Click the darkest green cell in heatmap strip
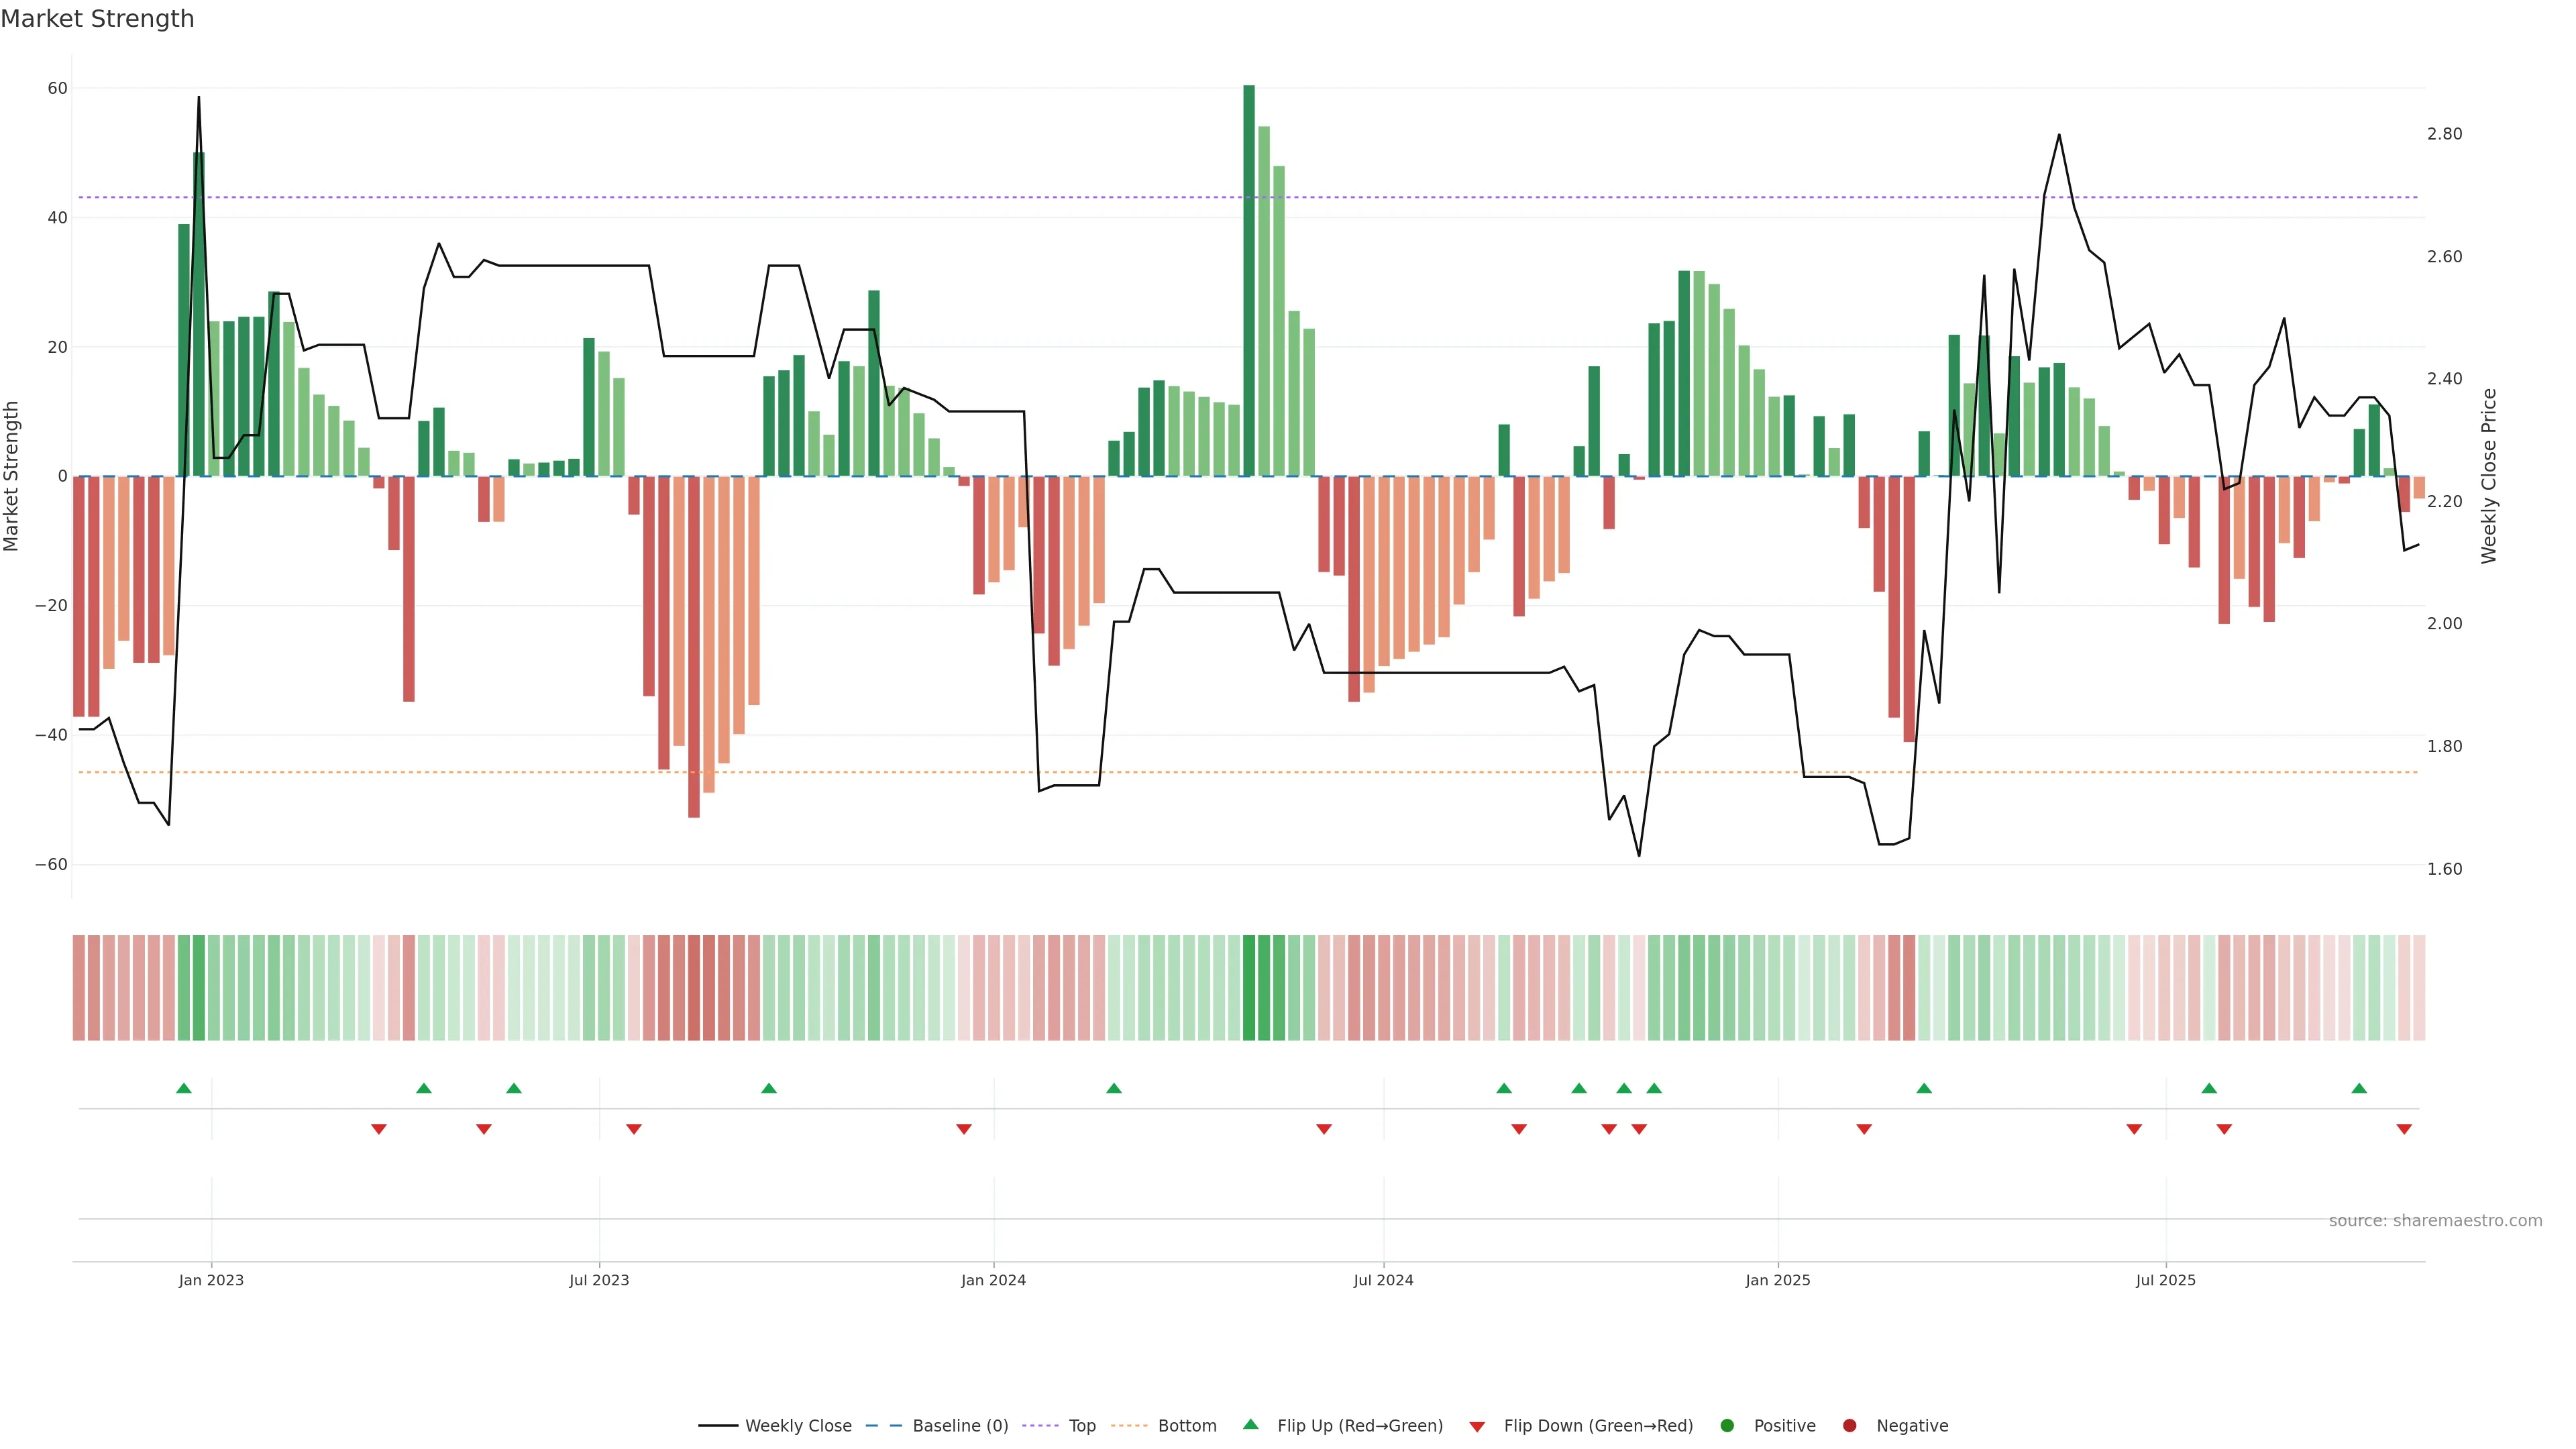The width and height of the screenshot is (2576, 1449). [x=1249, y=988]
